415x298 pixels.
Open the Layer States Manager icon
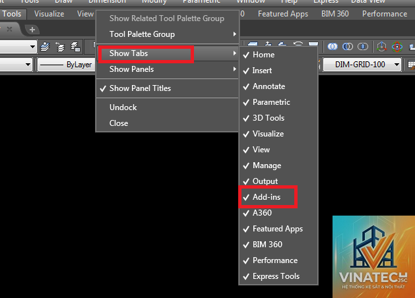tap(75, 47)
